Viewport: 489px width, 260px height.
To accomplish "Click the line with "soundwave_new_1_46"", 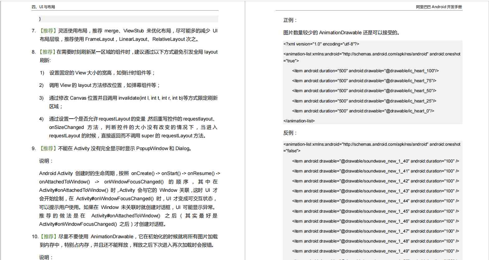I will [x=375, y=221].
